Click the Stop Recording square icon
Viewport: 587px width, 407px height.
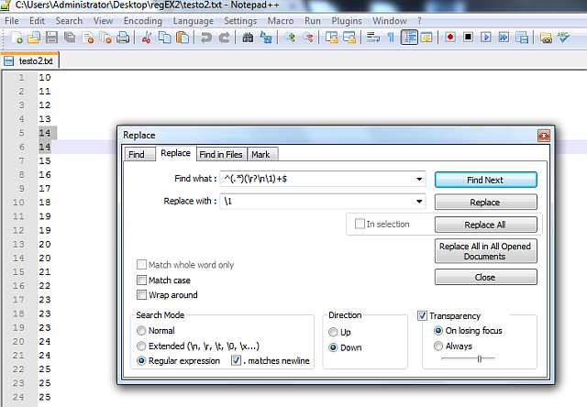[x=468, y=38]
